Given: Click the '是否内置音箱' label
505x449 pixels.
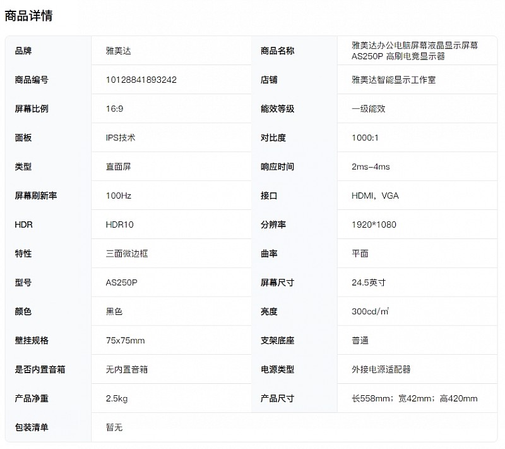Looking at the screenshot, I should pos(40,369).
